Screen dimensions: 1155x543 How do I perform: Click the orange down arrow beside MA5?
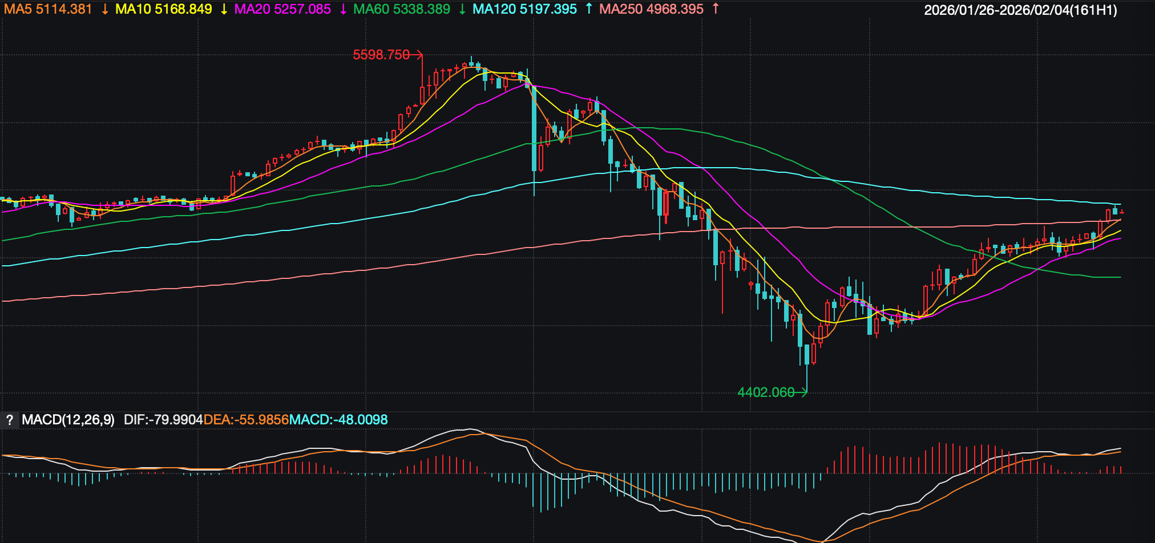pyautogui.click(x=104, y=9)
